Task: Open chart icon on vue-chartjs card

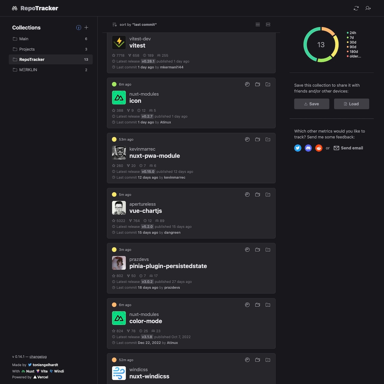Action: 247,194
